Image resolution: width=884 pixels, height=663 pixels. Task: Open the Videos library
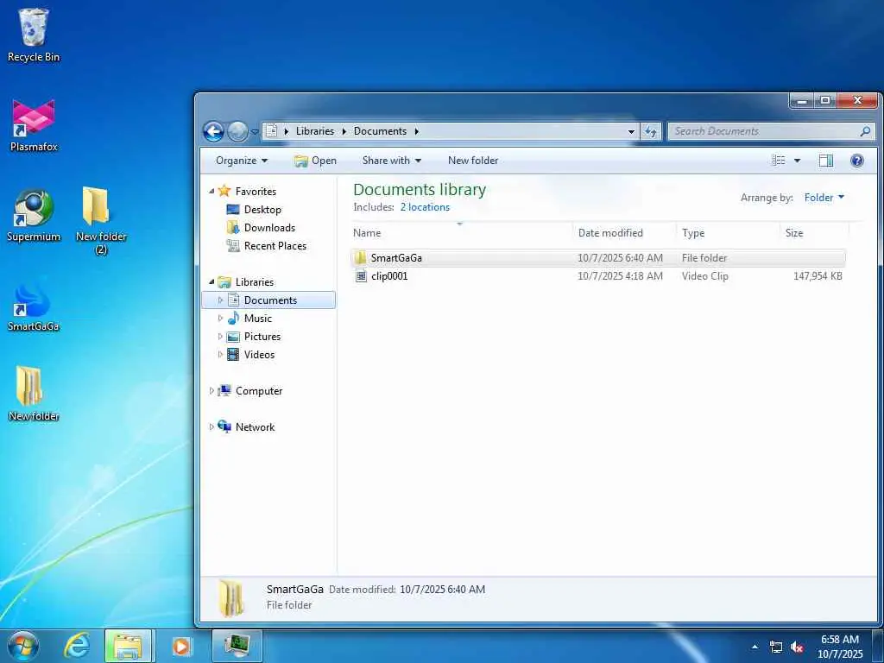click(250, 355)
